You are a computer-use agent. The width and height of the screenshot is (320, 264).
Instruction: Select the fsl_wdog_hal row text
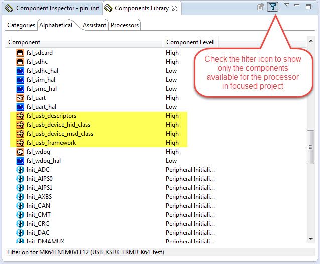[x=44, y=161]
